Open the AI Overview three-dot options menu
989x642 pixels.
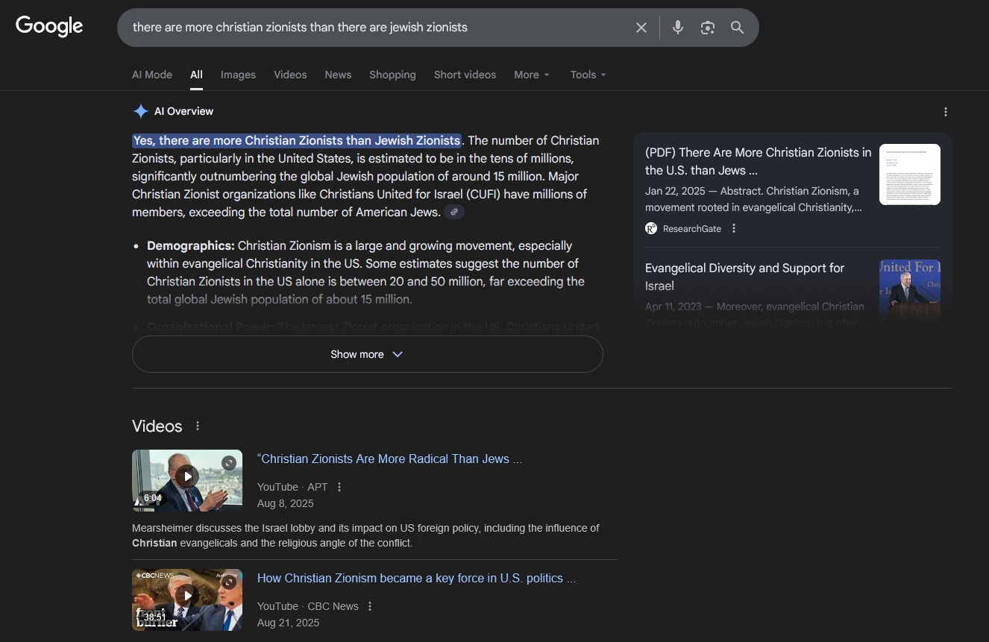point(946,112)
